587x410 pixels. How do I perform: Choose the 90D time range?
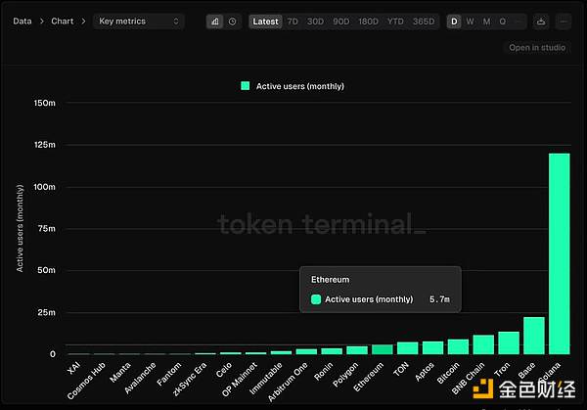click(x=342, y=21)
